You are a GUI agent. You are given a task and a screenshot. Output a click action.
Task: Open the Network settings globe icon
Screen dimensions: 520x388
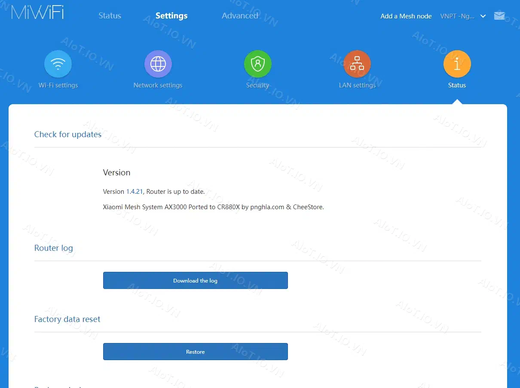[158, 64]
